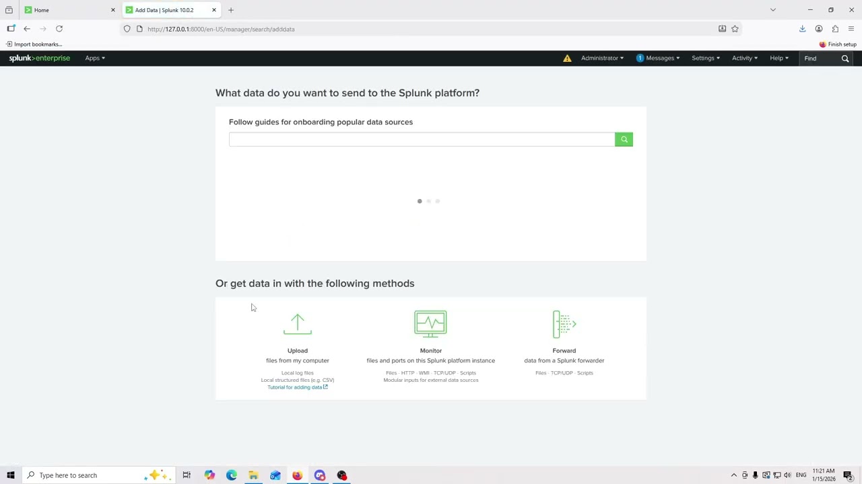This screenshot has width=862, height=484.
Task: Click the Find input field
Action: pos(820,58)
